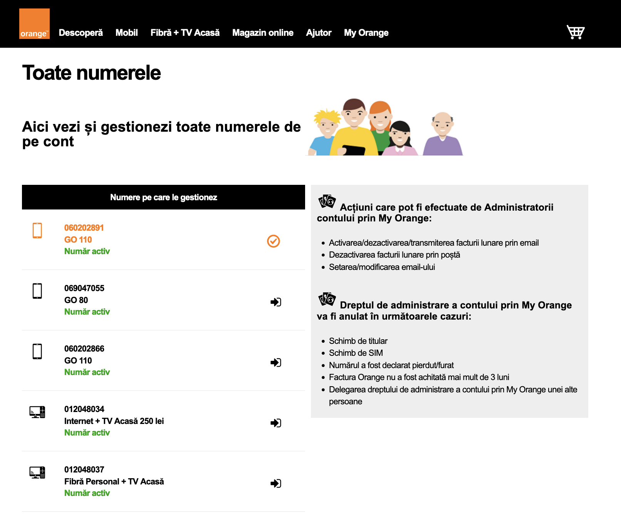This screenshot has width=621, height=526.
Task: Switch to number 060202866 using arrow icon
Action: tap(276, 362)
